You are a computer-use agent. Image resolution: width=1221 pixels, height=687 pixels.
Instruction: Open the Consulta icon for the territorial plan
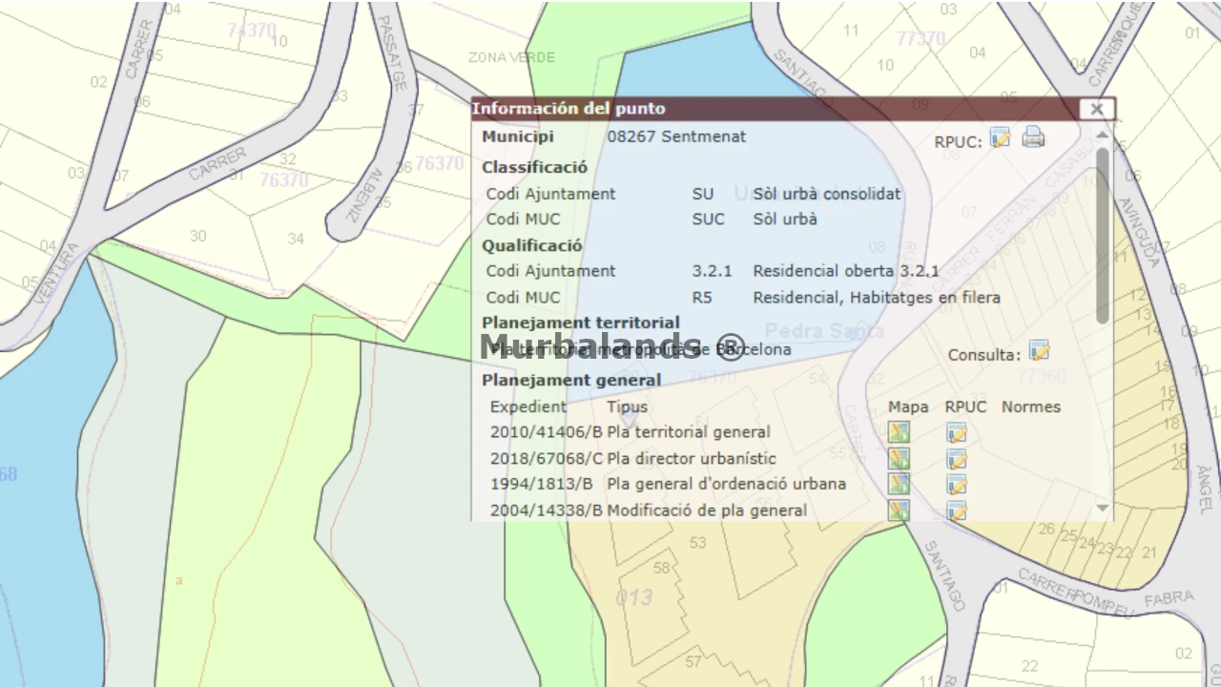pos(1039,351)
